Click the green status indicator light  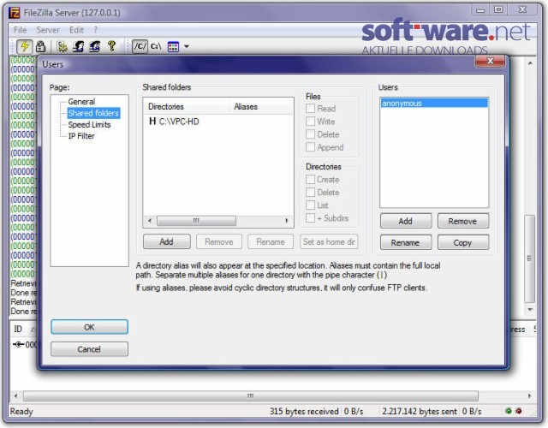pyautogui.click(x=508, y=411)
